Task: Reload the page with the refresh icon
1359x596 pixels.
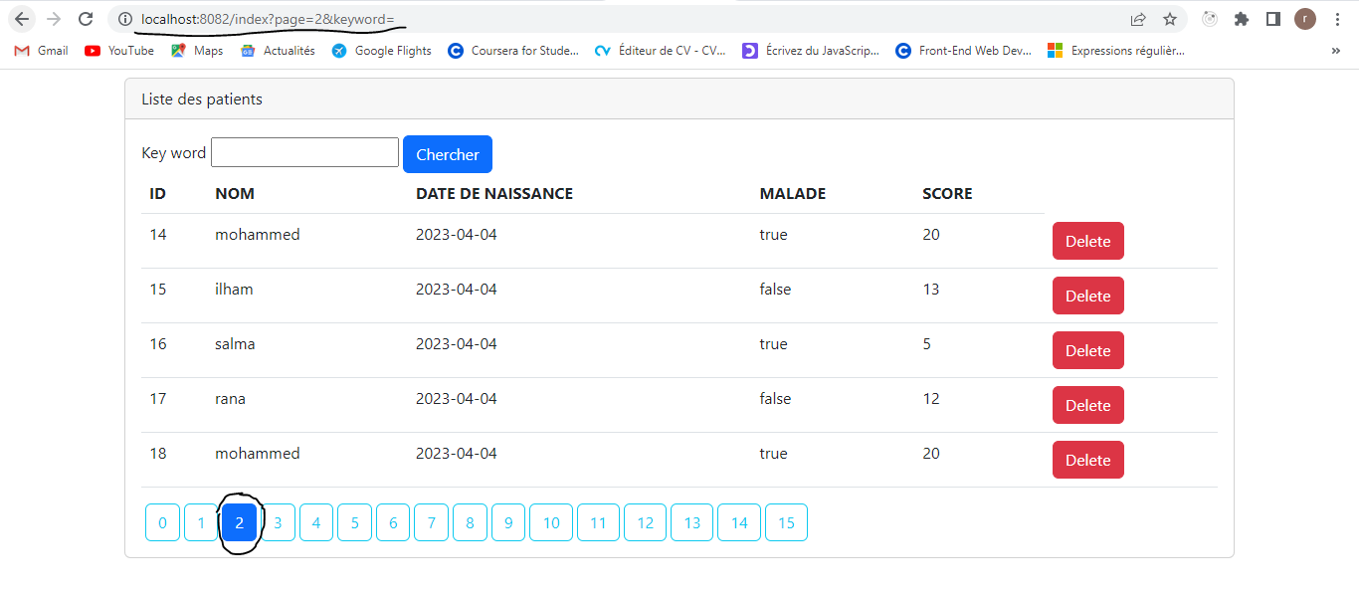Action: tap(85, 18)
